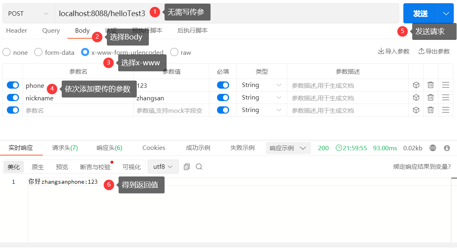The width and height of the screenshot is (457, 251).
Task: Select the x-www-form-urlencoded radio button
Action: click(85, 52)
